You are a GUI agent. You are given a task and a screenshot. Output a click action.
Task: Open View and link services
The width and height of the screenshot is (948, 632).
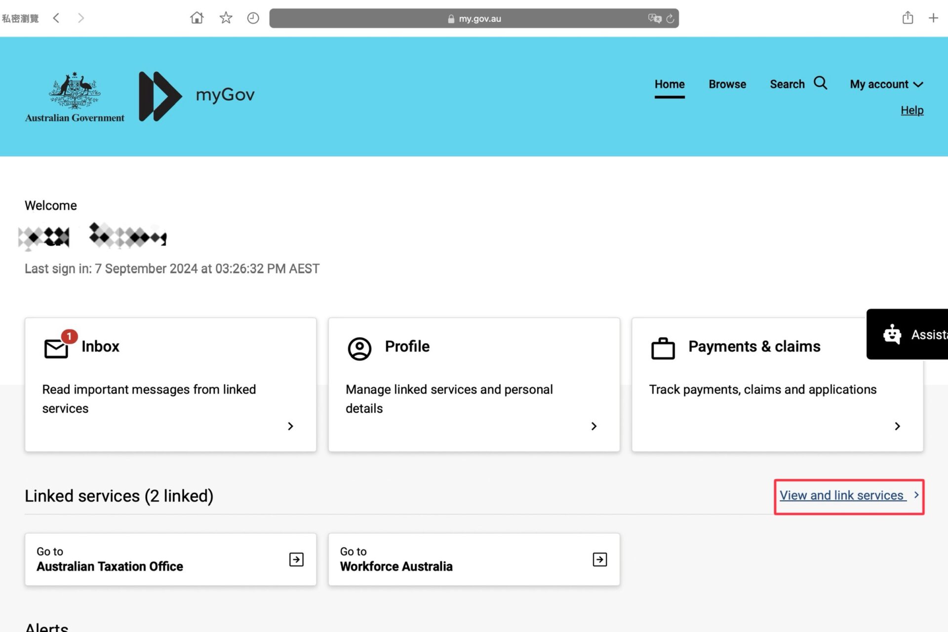coord(842,495)
